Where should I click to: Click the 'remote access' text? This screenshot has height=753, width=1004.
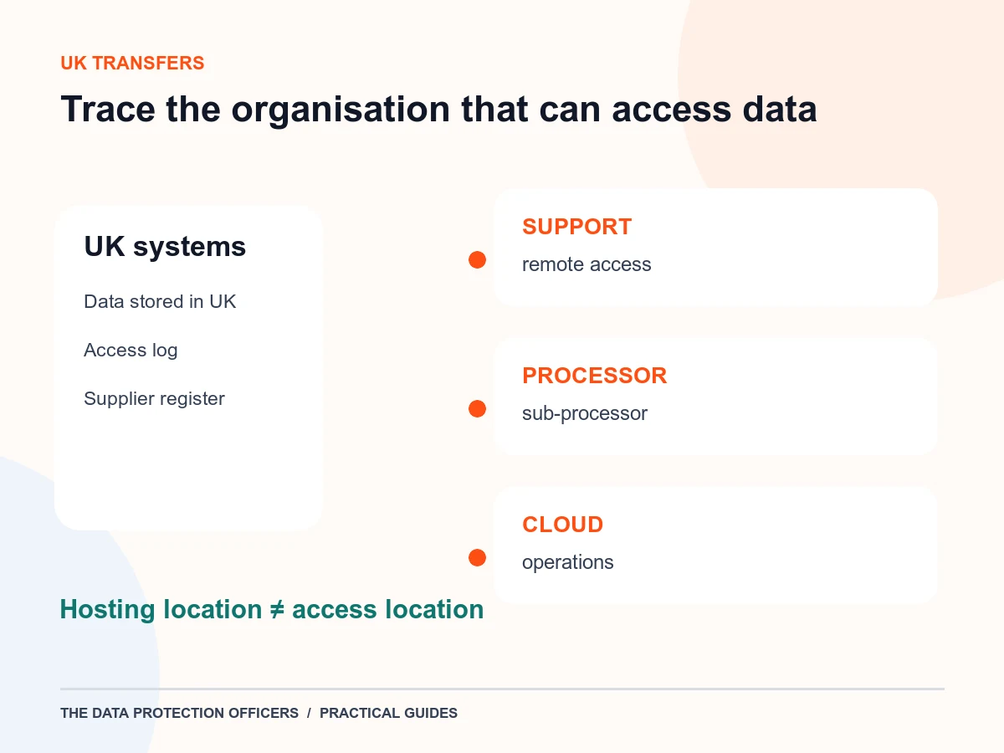point(587,264)
